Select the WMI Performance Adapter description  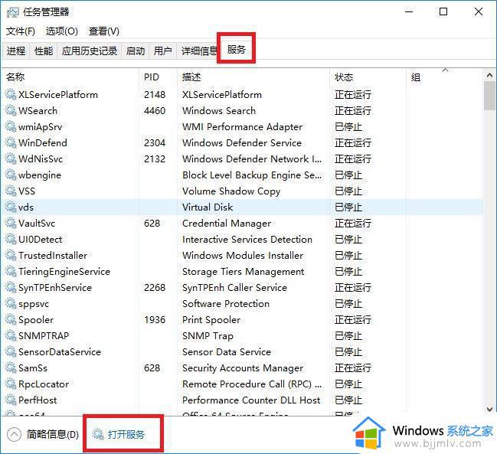tap(242, 127)
